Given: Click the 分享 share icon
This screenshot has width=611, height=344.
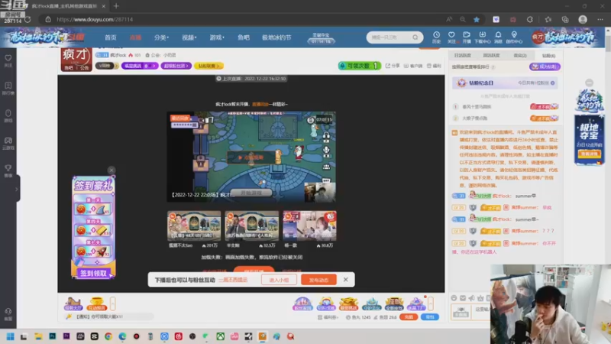Looking at the screenshot, I should 393,66.
